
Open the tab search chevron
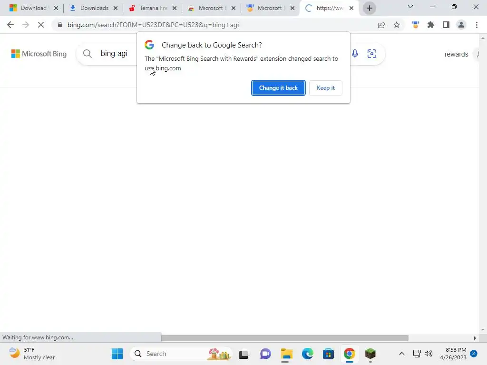pos(410,7)
